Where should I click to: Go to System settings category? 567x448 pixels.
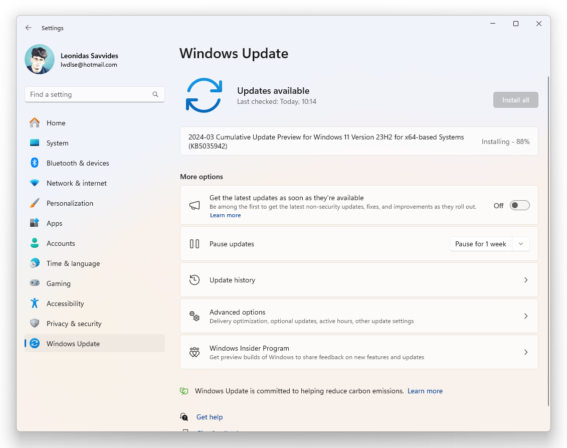pyautogui.click(x=95, y=143)
